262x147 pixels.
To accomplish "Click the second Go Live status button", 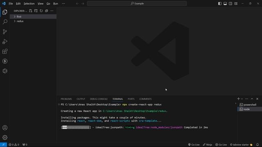I will click(221, 145).
